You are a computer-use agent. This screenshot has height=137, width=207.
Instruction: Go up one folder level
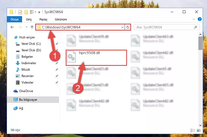[x=32, y=27]
